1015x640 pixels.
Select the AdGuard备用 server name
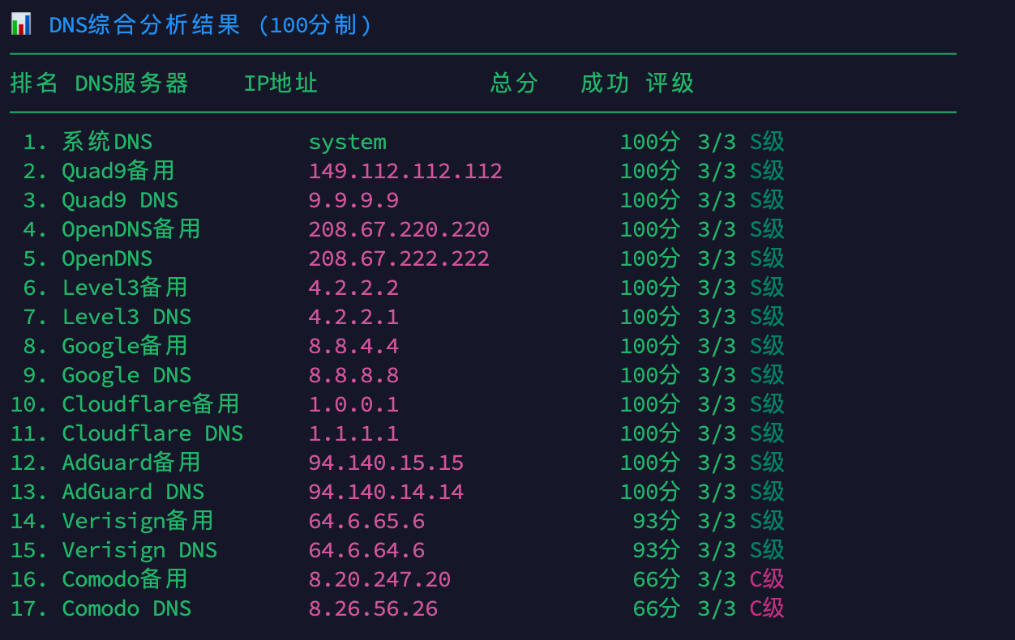131,462
